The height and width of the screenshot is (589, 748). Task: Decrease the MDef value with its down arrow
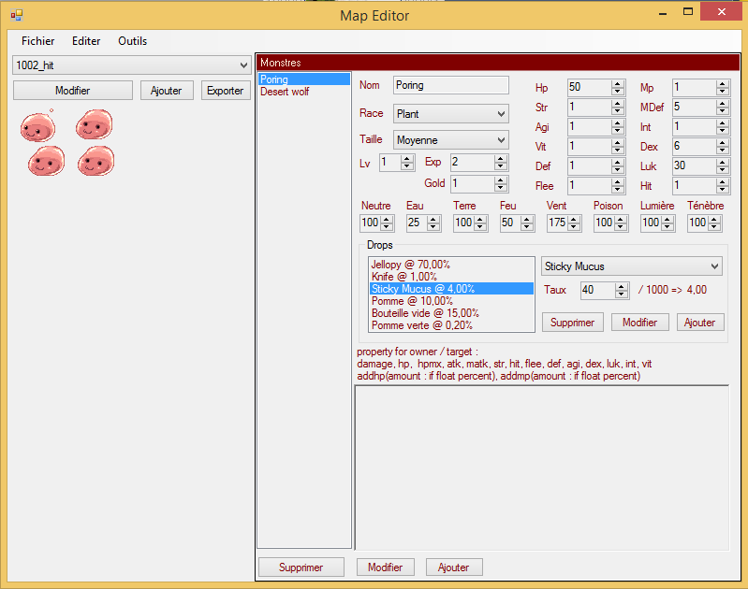[723, 111]
